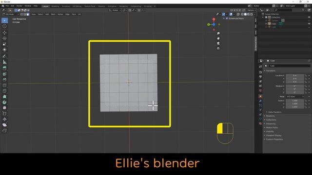The image size is (312, 175).
Task: Select the Shear tool
Action: click(x=4, y=125)
